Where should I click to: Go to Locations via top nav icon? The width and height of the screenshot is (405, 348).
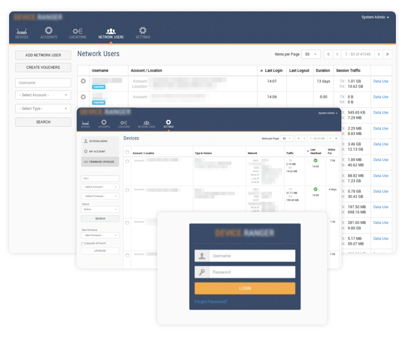click(77, 33)
